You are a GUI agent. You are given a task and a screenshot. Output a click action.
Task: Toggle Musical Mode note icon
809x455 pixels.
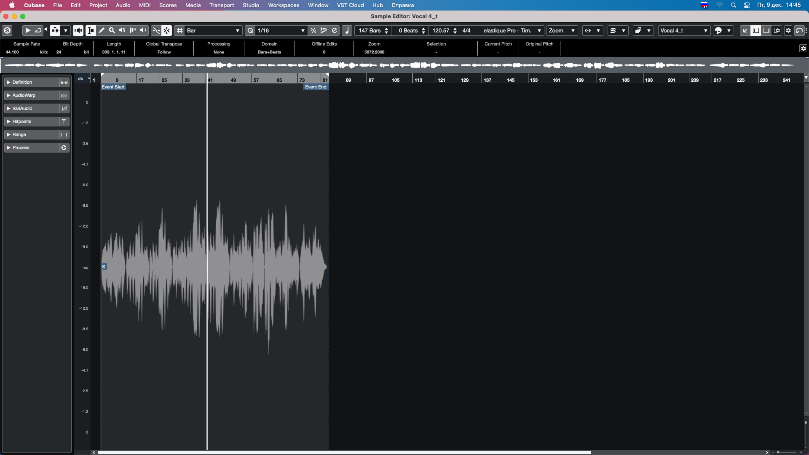pos(347,30)
